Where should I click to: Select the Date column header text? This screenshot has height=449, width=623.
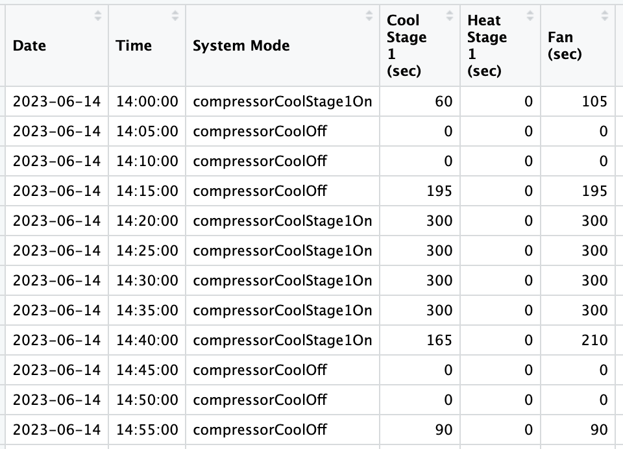tap(29, 45)
